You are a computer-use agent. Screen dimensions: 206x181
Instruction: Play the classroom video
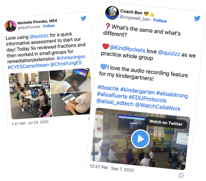point(140,139)
